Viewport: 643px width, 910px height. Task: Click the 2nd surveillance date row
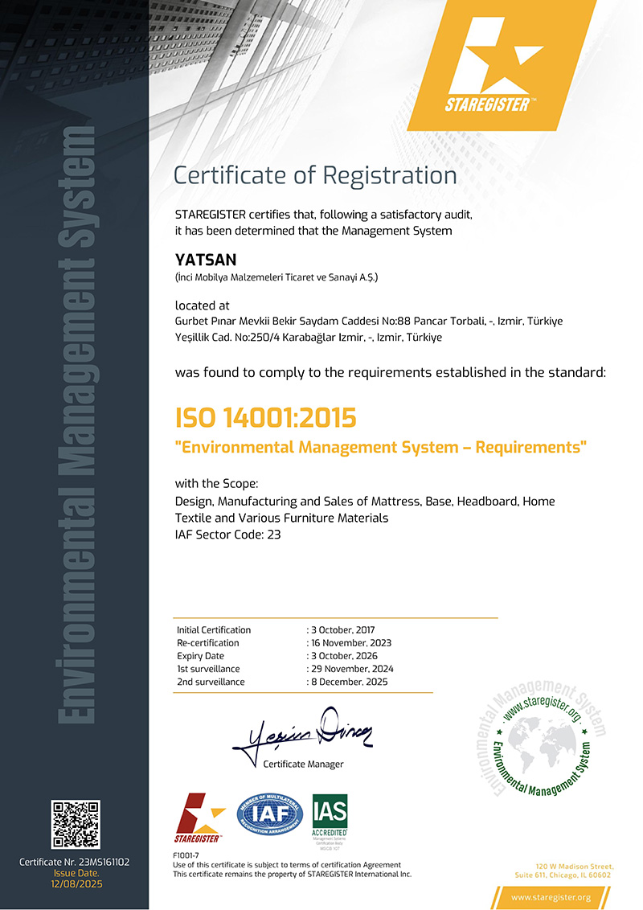[282, 682]
